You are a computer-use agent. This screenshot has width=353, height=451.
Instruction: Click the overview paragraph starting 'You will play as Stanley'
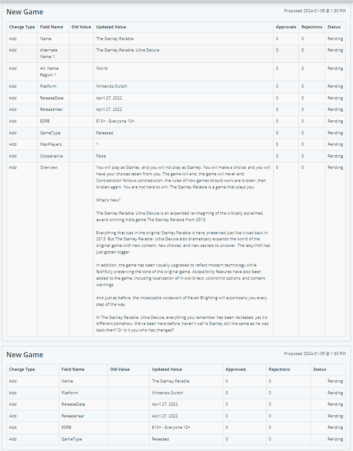pos(183,177)
